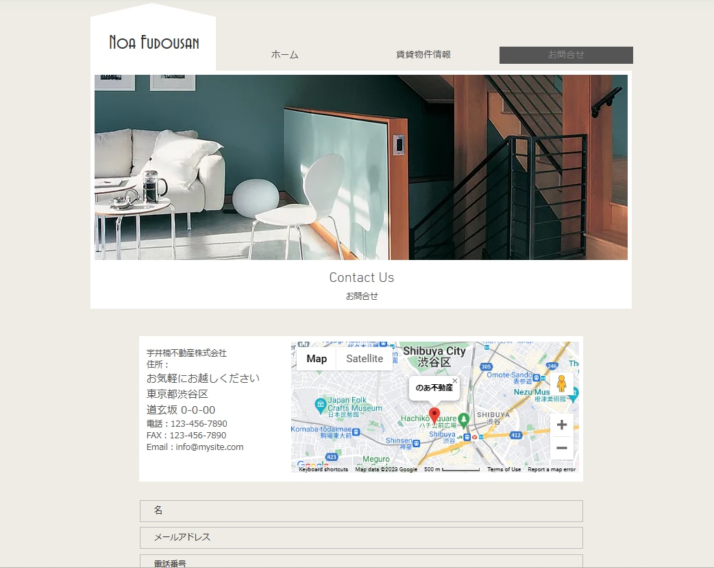Open Keyboard shortcuts on the map

(323, 469)
